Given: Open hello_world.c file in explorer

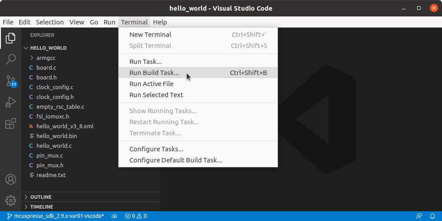Looking at the screenshot, I should (x=54, y=146).
